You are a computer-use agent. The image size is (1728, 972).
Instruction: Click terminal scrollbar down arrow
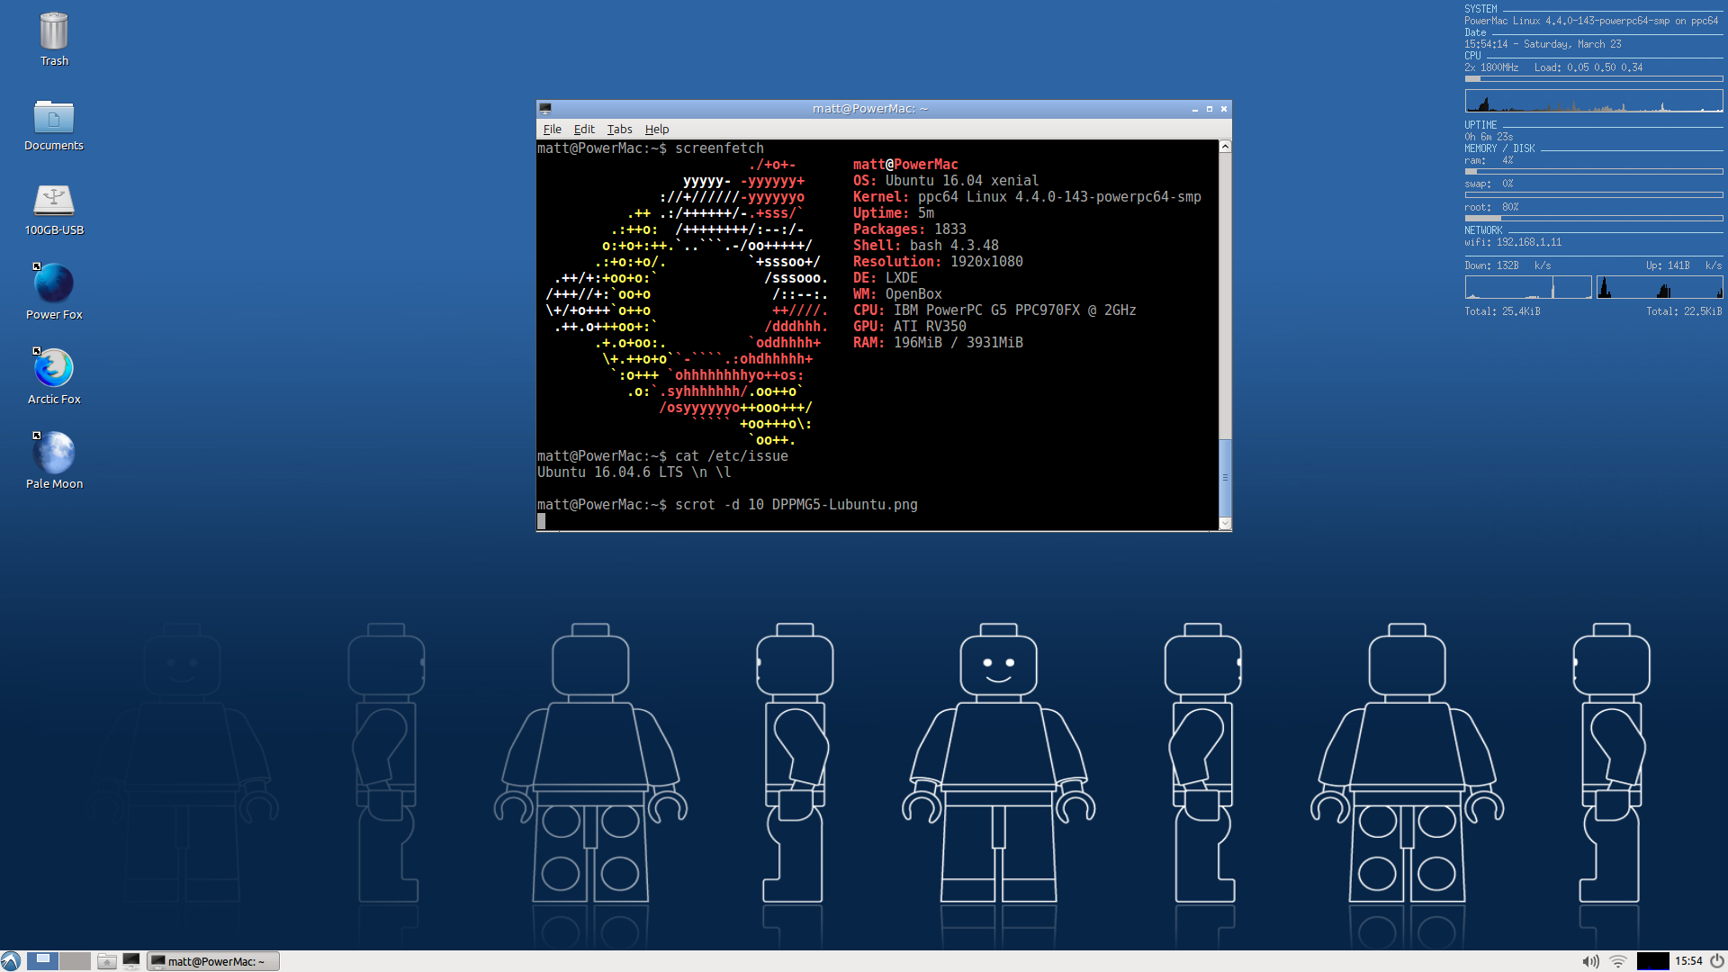coord(1225,524)
